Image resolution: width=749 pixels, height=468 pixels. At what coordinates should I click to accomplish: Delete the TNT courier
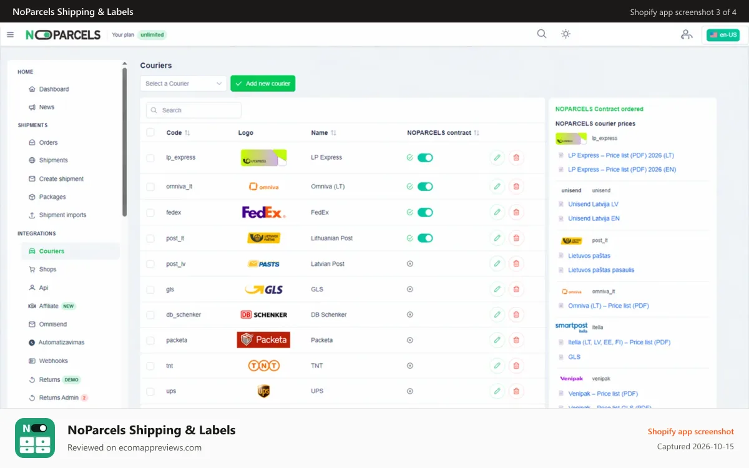[x=516, y=366]
